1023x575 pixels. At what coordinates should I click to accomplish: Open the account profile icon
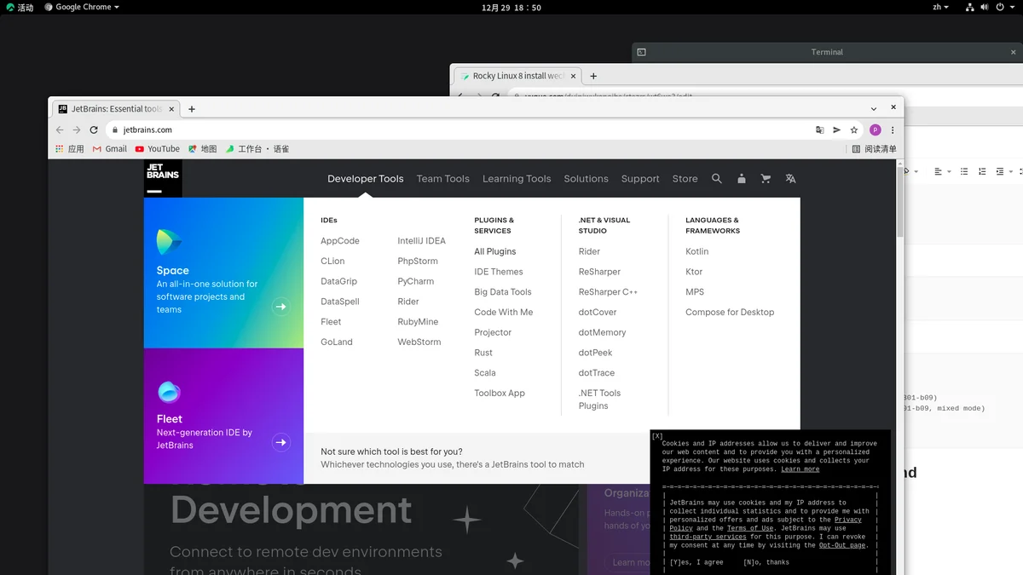[x=742, y=179]
